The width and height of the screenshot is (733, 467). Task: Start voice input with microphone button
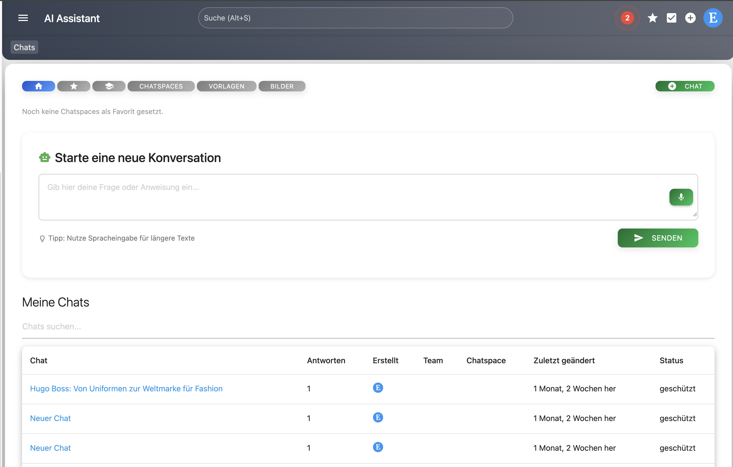click(x=681, y=197)
